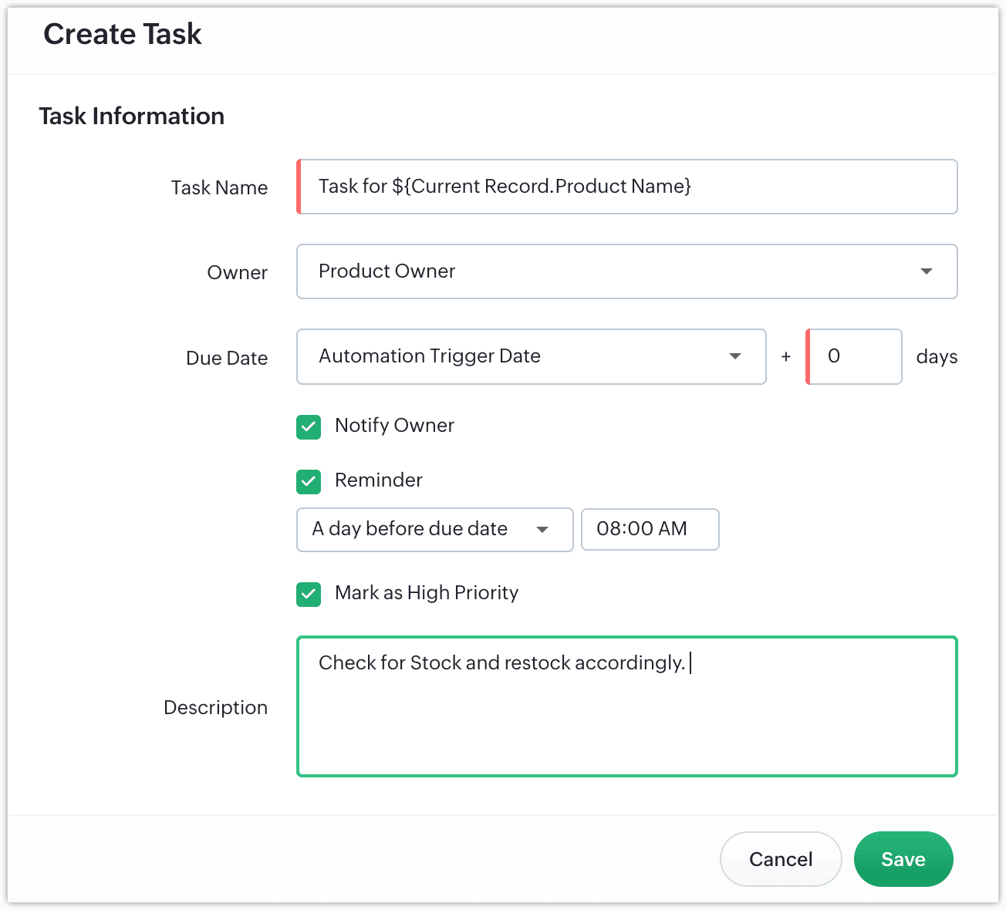Click the days offset number field
This screenshot has height=910, width=1006.
855,356
